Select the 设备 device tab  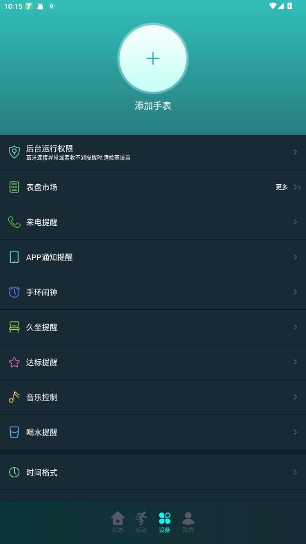(x=164, y=522)
